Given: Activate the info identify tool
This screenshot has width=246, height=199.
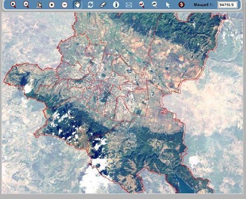Looking at the screenshot, I should (x=116, y=5).
